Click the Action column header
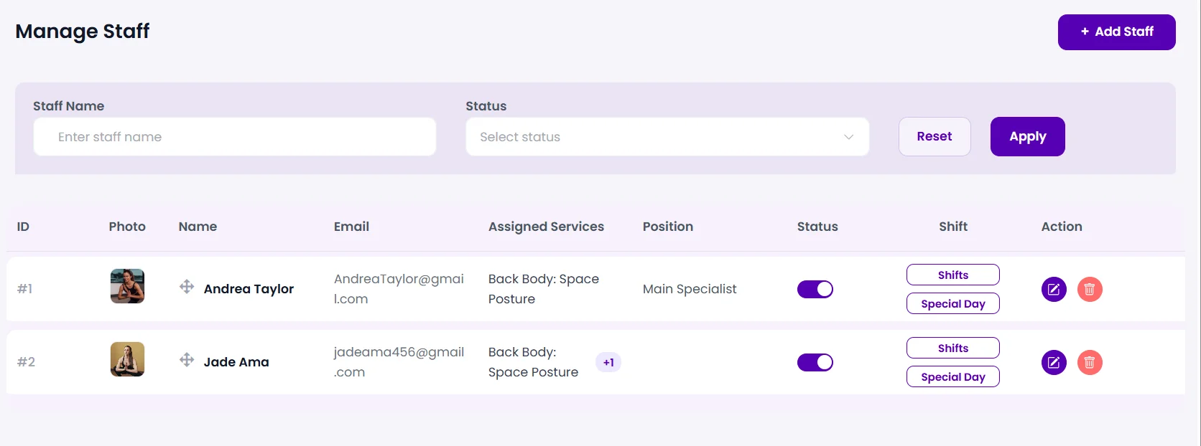The image size is (1201, 446). [1062, 227]
